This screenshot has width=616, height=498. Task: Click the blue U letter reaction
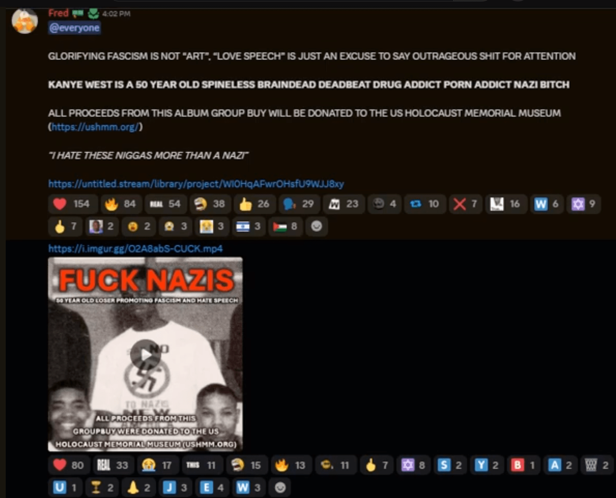point(65,488)
